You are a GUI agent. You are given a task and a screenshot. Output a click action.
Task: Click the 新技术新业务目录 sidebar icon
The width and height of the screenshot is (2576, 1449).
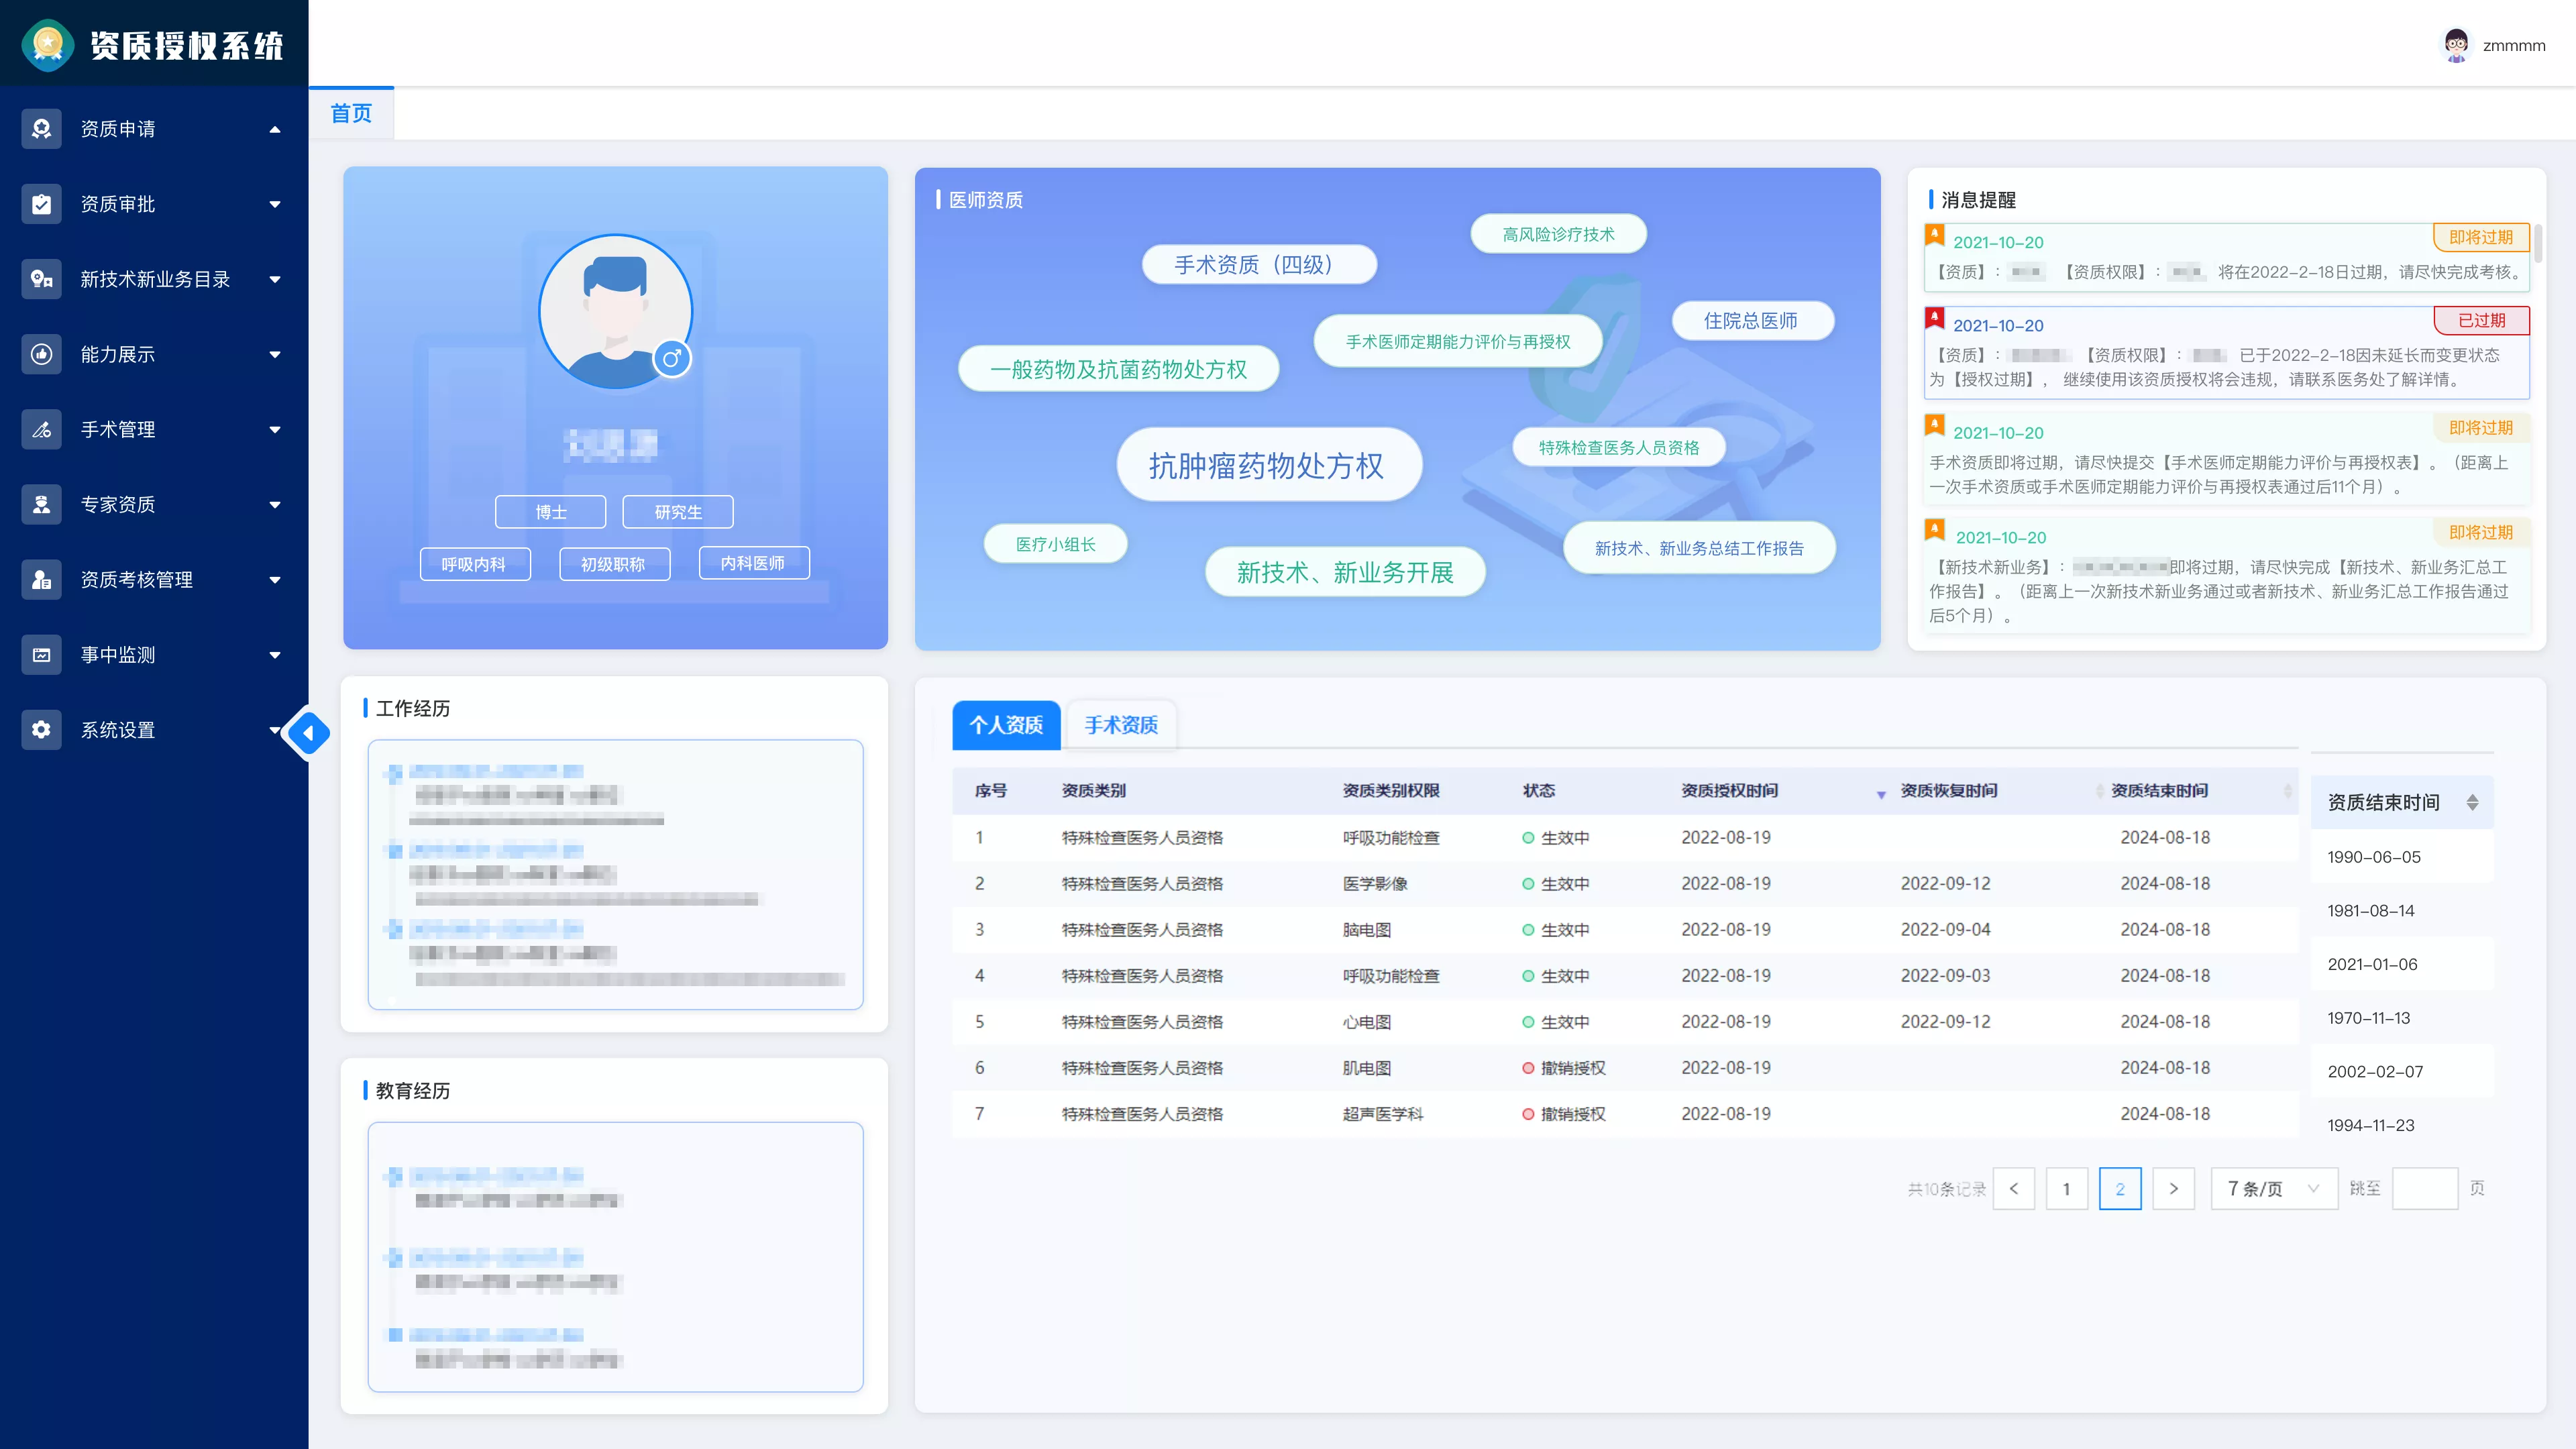pos(41,279)
